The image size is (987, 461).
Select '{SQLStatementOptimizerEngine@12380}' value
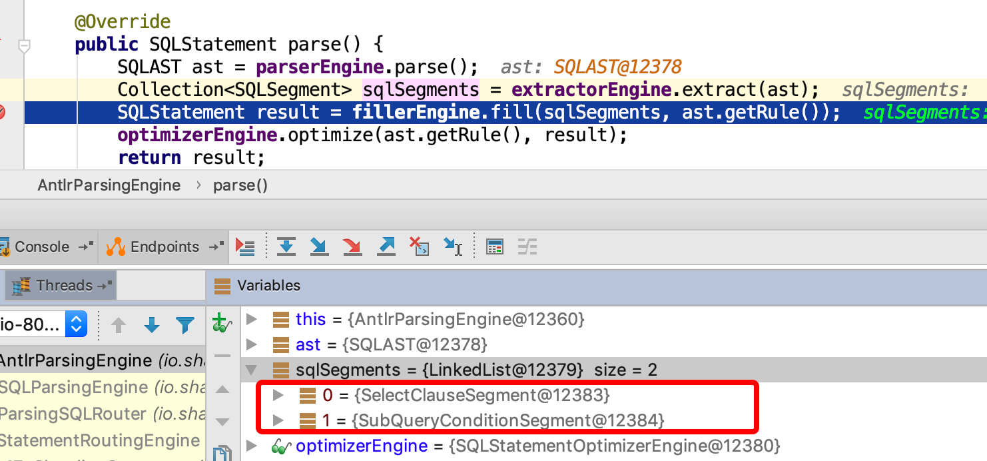(615, 446)
